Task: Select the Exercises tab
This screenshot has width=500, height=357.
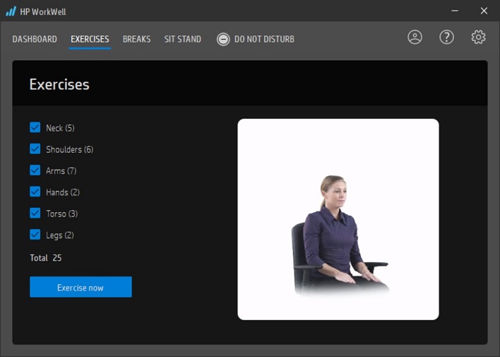Action: click(x=90, y=39)
